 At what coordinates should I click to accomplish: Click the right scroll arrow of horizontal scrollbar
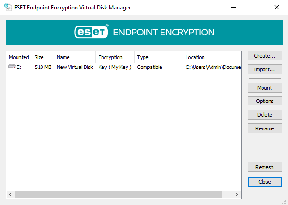point(237,194)
